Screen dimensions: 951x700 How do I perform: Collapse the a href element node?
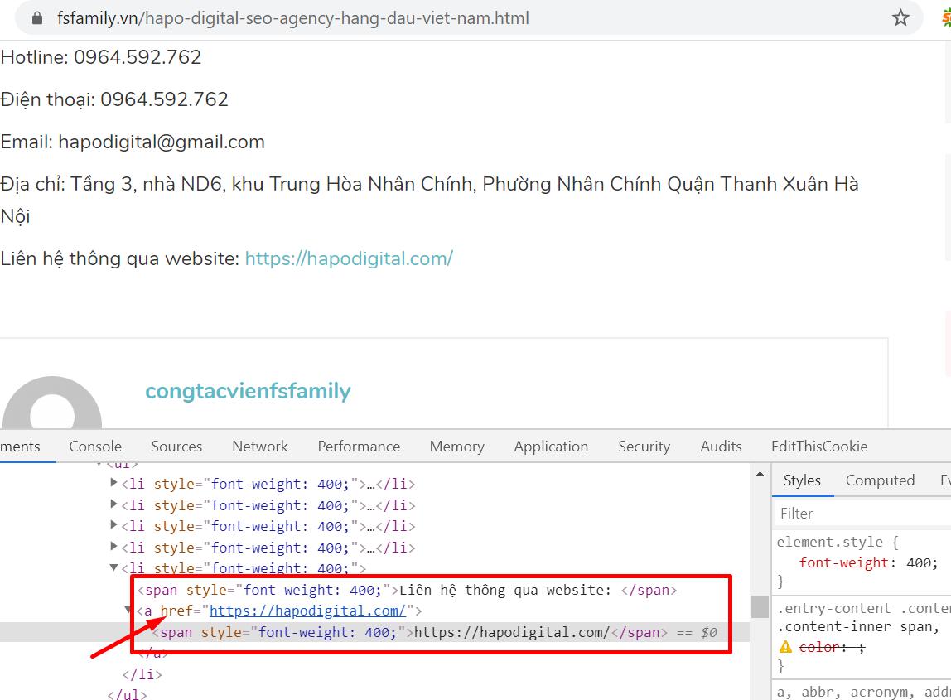tap(128, 610)
